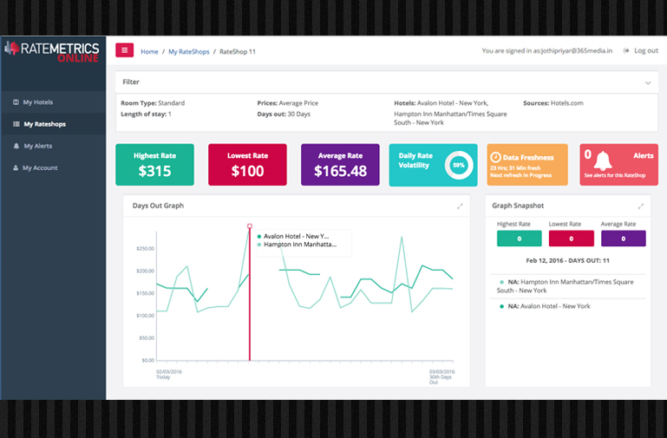Image resolution: width=667 pixels, height=438 pixels.
Task: Click the Data Freshness clock icon
Action: pyautogui.click(x=495, y=156)
